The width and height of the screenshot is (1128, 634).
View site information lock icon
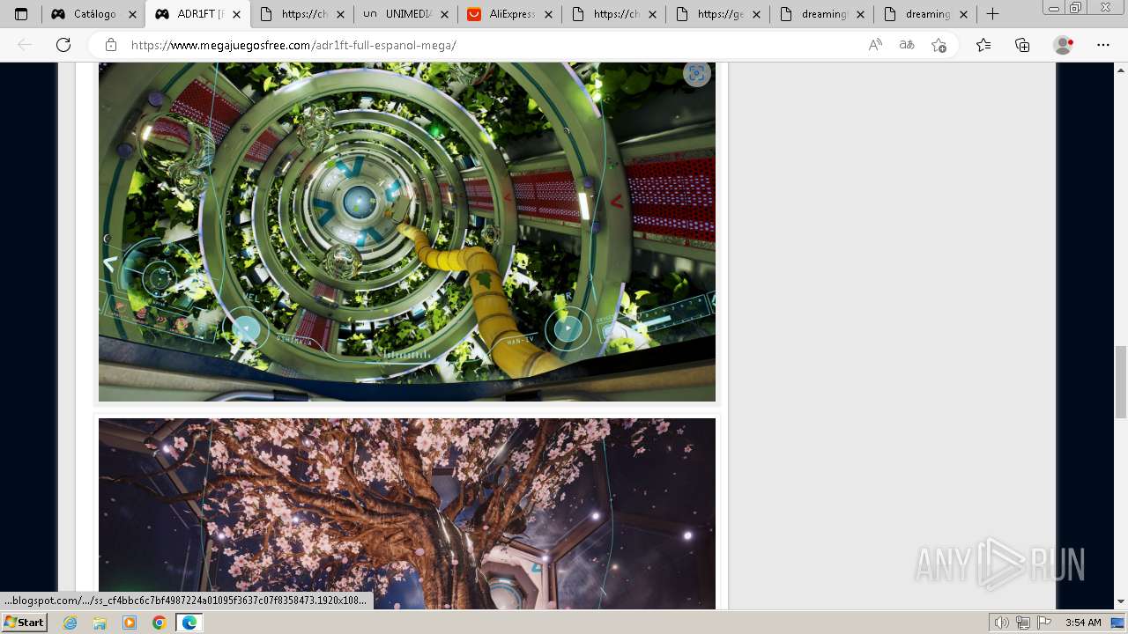coord(111,45)
